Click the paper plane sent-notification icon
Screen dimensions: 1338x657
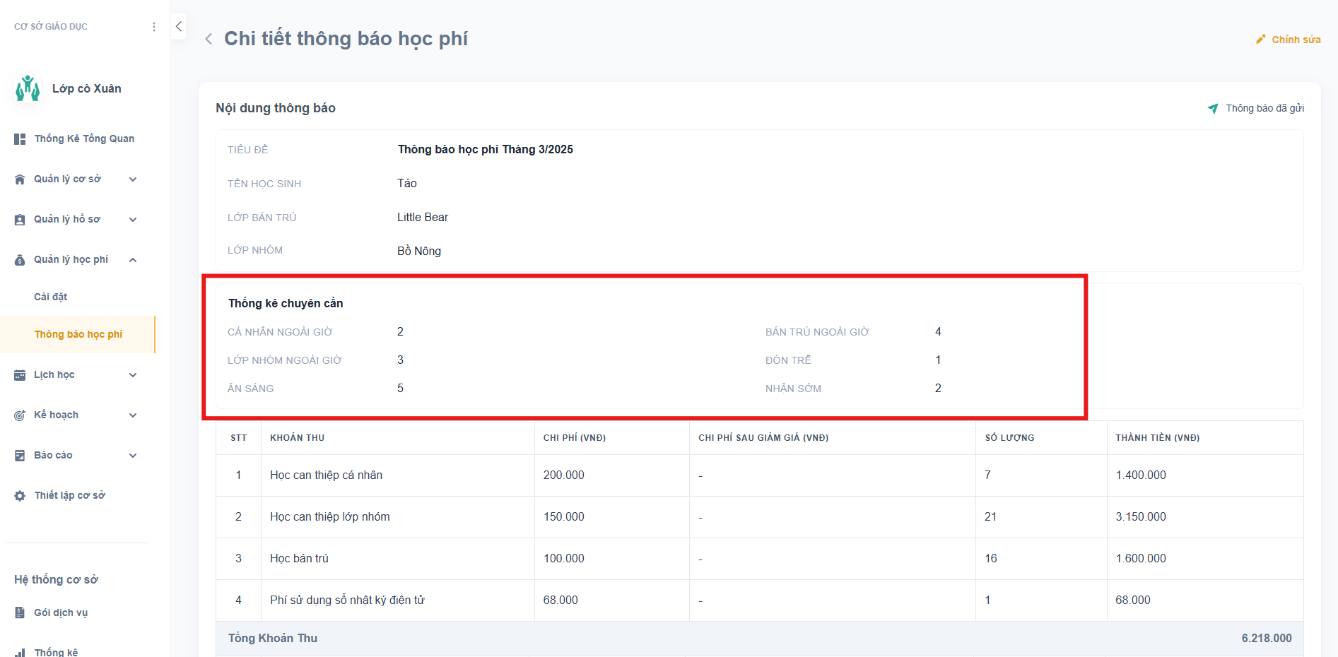tap(1213, 108)
